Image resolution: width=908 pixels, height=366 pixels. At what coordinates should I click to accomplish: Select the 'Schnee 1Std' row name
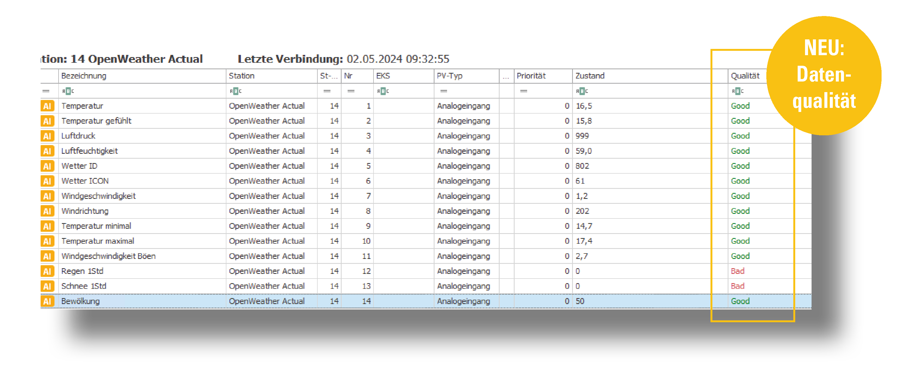pyautogui.click(x=84, y=286)
